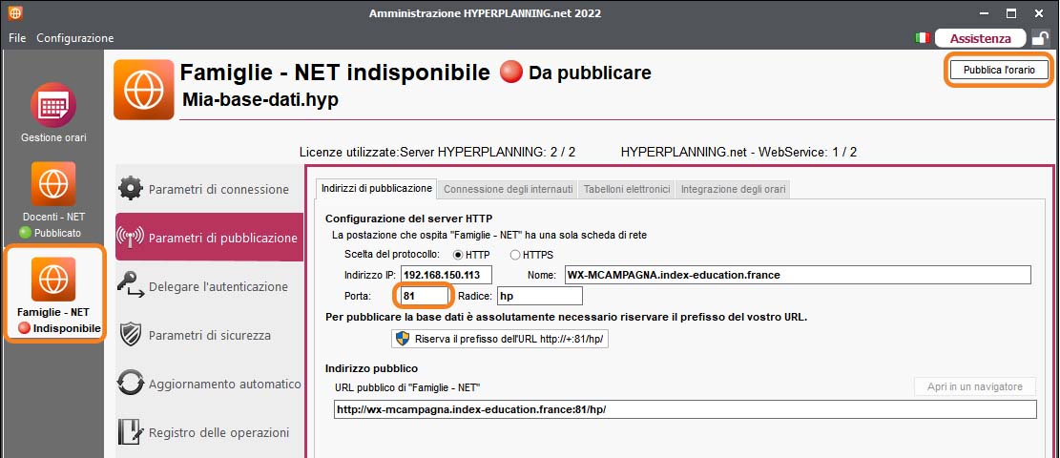Open the File menu
Screen dimensions: 1060x458
(x=17, y=38)
